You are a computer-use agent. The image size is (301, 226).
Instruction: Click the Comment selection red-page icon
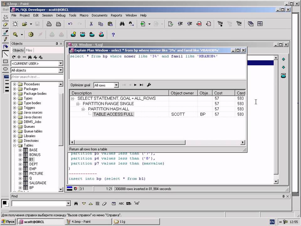coord(199,24)
